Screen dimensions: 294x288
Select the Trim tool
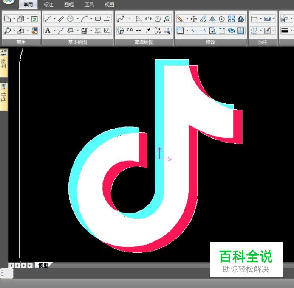(194, 30)
